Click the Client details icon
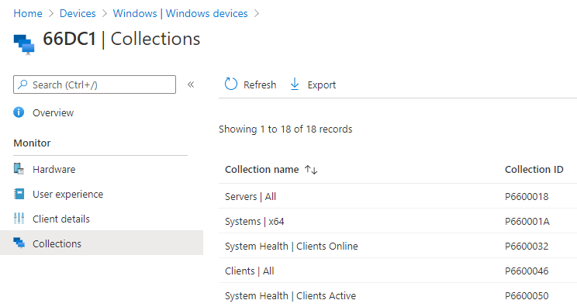The width and height of the screenshot is (577, 307). tap(19, 219)
